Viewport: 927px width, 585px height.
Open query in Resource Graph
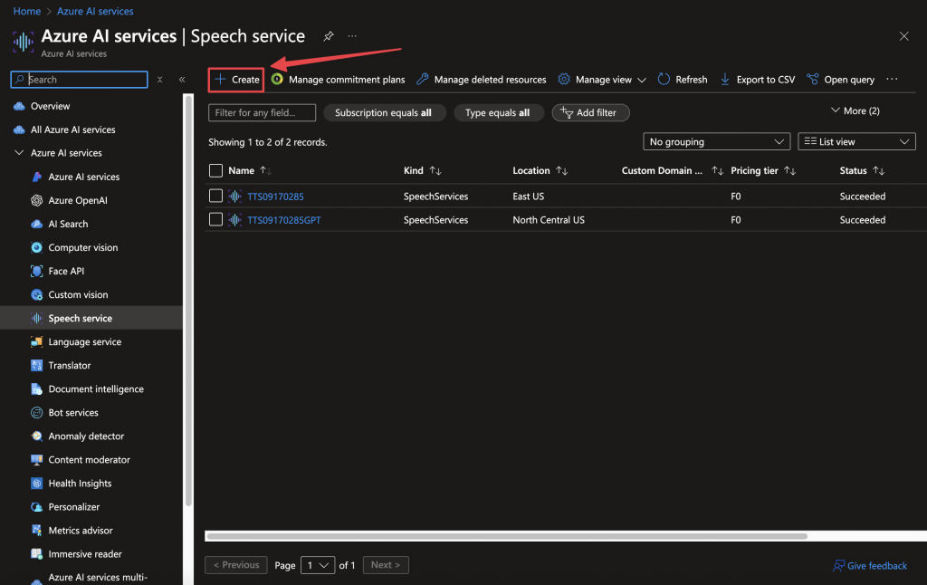click(x=841, y=80)
